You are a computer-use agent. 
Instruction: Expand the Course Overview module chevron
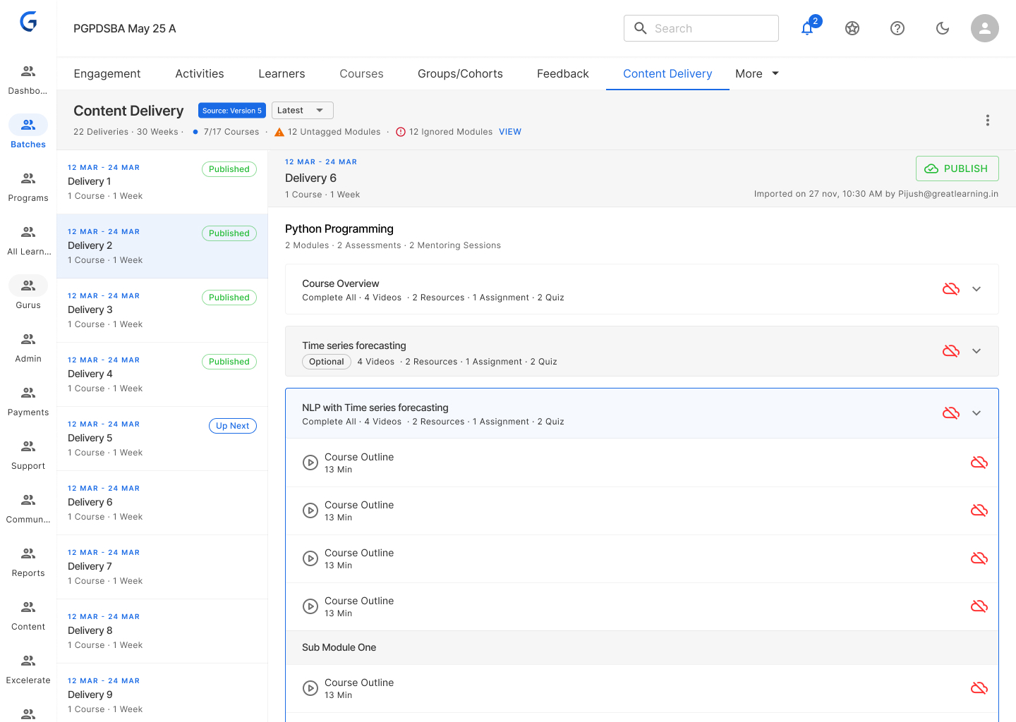pyautogui.click(x=976, y=289)
